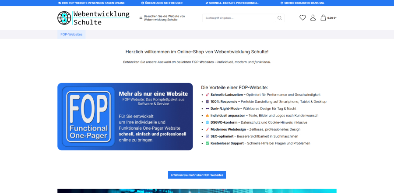
Task: Focus the 'Suchbegriff eingeben' search field
Action: click(239, 18)
